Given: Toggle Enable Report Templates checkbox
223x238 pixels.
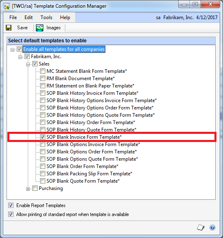Looking at the screenshot, I should (11, 205).
